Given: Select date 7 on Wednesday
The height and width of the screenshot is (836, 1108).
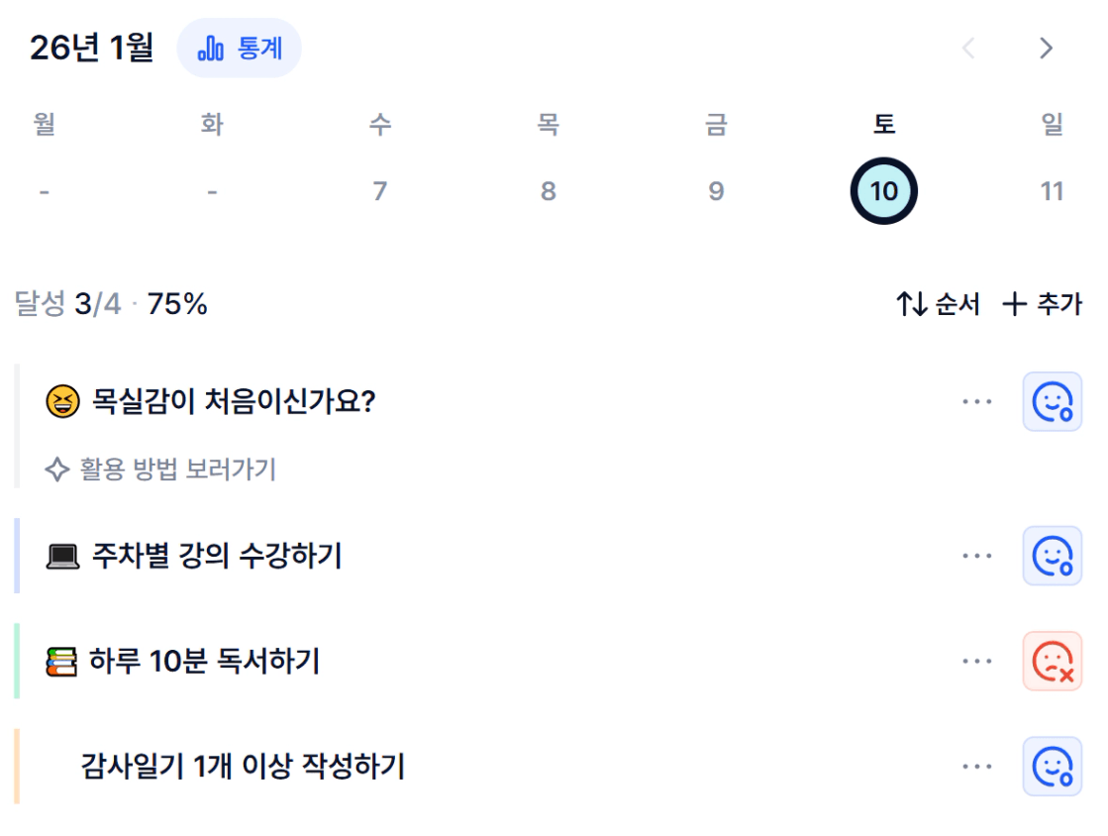Looking at the screenshot, I should 379,191.
